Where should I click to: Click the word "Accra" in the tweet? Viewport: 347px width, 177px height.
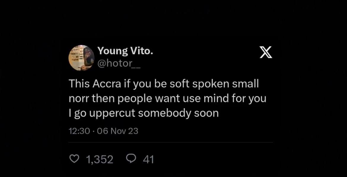point(107,84)
